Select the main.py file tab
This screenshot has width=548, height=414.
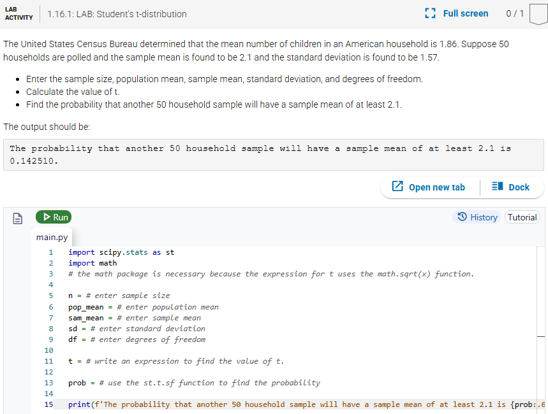click(52, 238)
